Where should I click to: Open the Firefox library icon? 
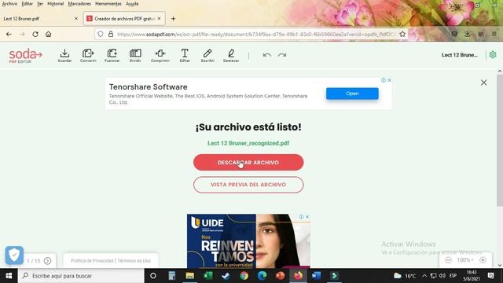481,34
